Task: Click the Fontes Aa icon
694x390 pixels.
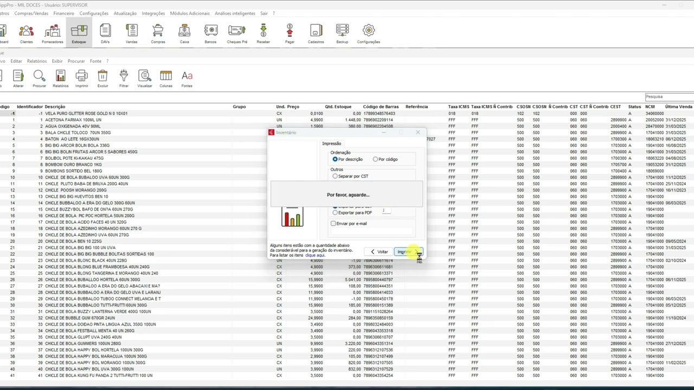Action: (187, 79)
